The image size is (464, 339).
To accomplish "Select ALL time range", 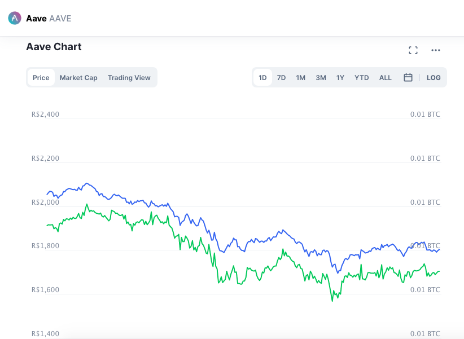I will point(386,77).
